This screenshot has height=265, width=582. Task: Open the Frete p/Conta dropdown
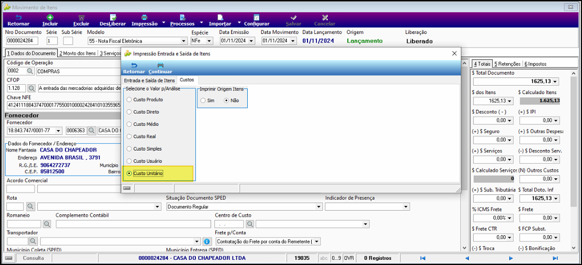pyautogui.click(x=316, y=241)
